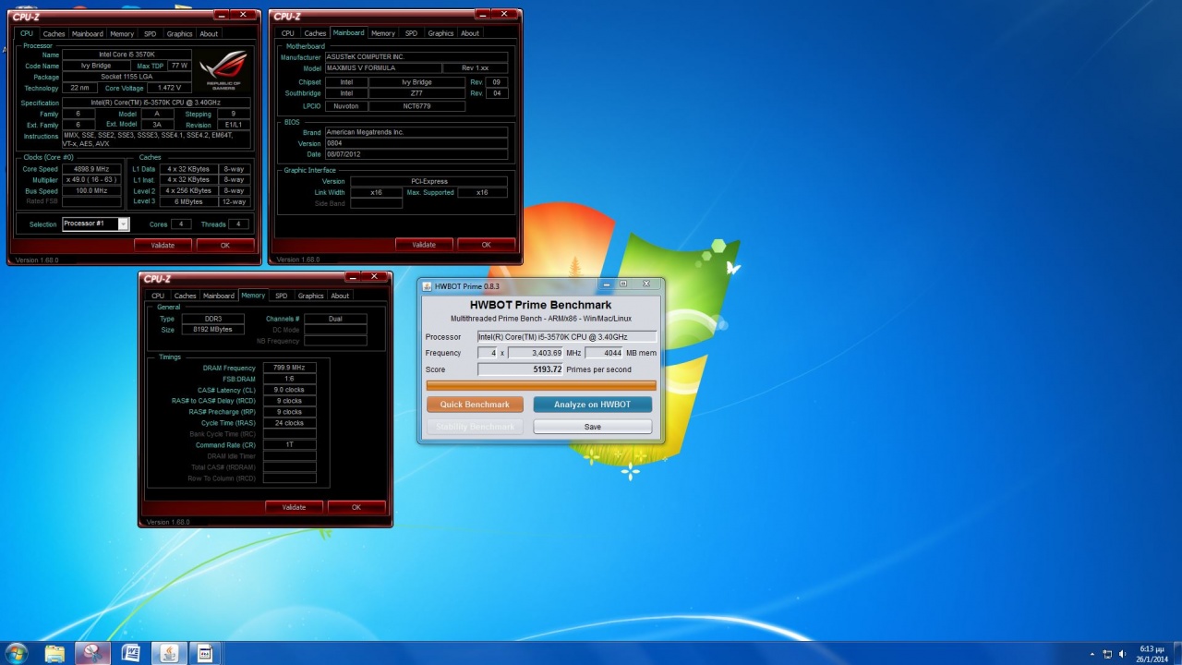Screen dimensions: 1182x665
Task: Click the frequency field showing 3,403.69
Action: tap(536, 353)
